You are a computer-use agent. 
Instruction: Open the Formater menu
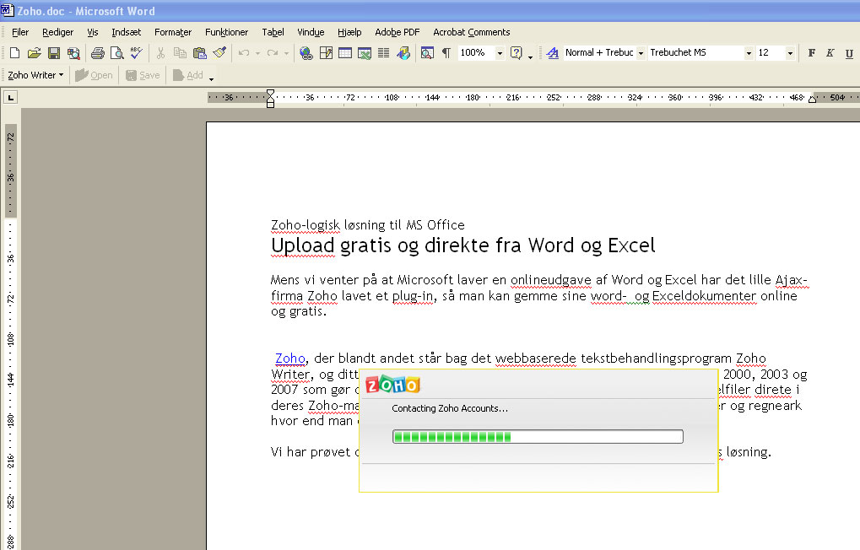pos(173,32)
